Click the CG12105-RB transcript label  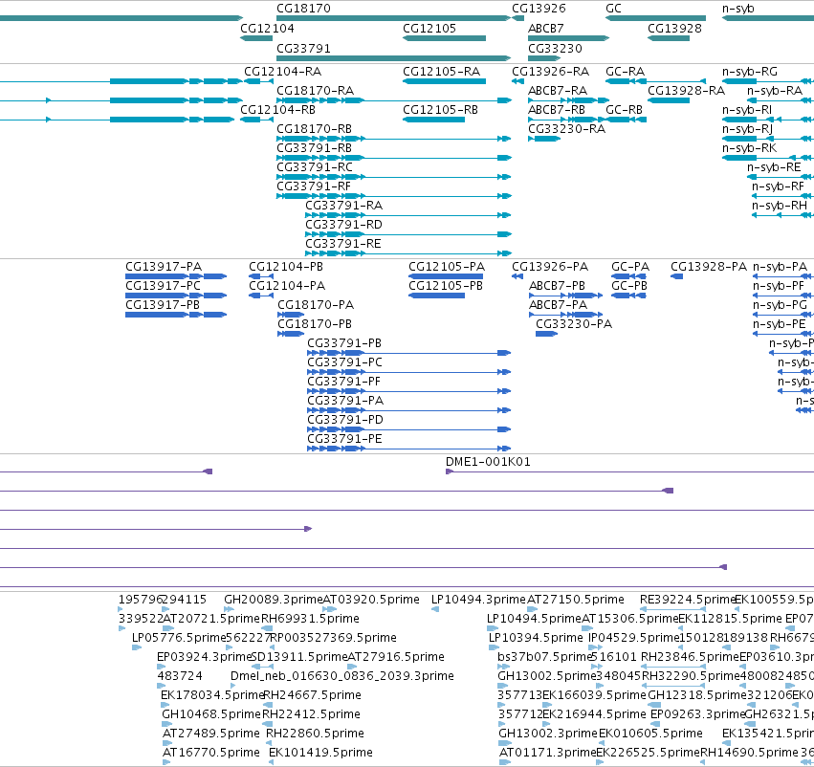pyautogui.click(x=440, y=109)
